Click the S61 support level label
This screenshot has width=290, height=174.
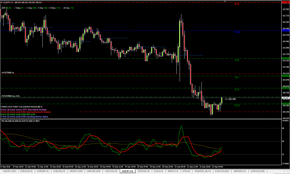pos(237,77)
